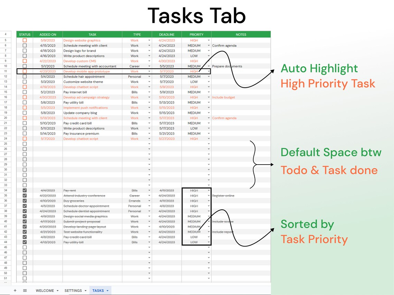Open Priority dropdown for Develop mobile app prototype
This screenshot has height=295, width=394.
(x=209, y=71)
